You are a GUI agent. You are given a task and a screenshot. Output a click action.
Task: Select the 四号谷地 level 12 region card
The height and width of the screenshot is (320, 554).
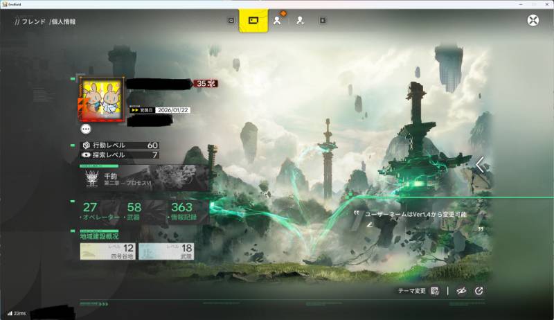(x=108, y=251)
